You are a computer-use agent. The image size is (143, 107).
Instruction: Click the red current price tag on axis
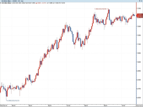coord(140,16)
